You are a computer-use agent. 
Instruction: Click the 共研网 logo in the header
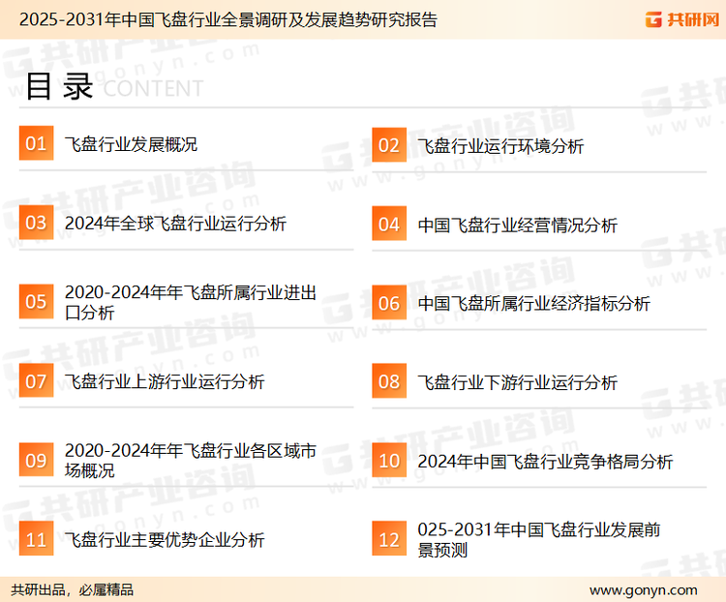pyautogui.click(x=682, y=19)
